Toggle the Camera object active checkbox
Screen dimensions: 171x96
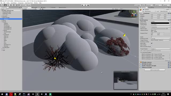(x=143, y=10)
